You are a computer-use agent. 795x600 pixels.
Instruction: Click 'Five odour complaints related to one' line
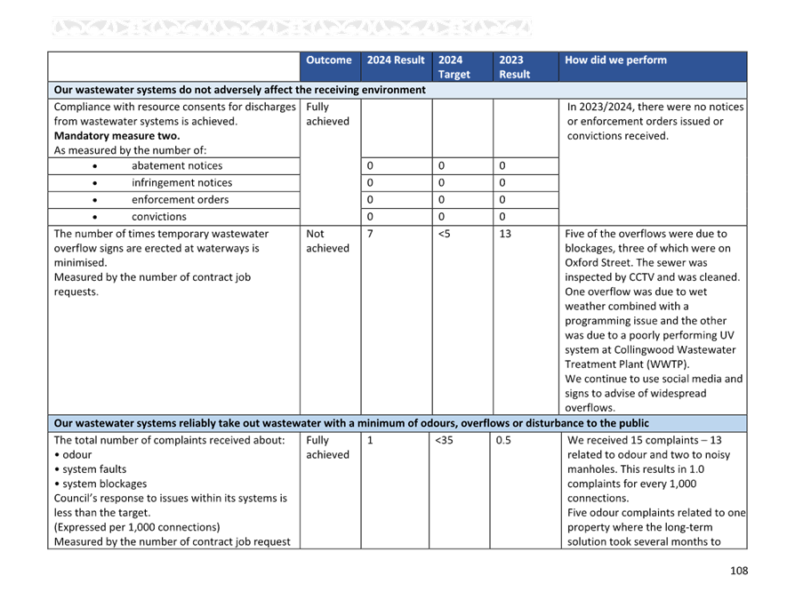[x=656, y=513]
